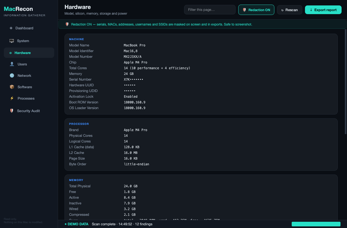Click the L2 Cache value 16.0 MB
Screen dimensions: 347x228
[x=131, y=153]
